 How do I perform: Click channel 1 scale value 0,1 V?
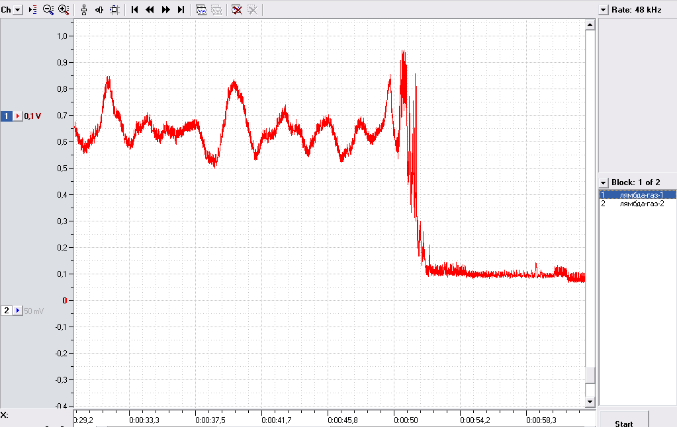click(32, 116)
